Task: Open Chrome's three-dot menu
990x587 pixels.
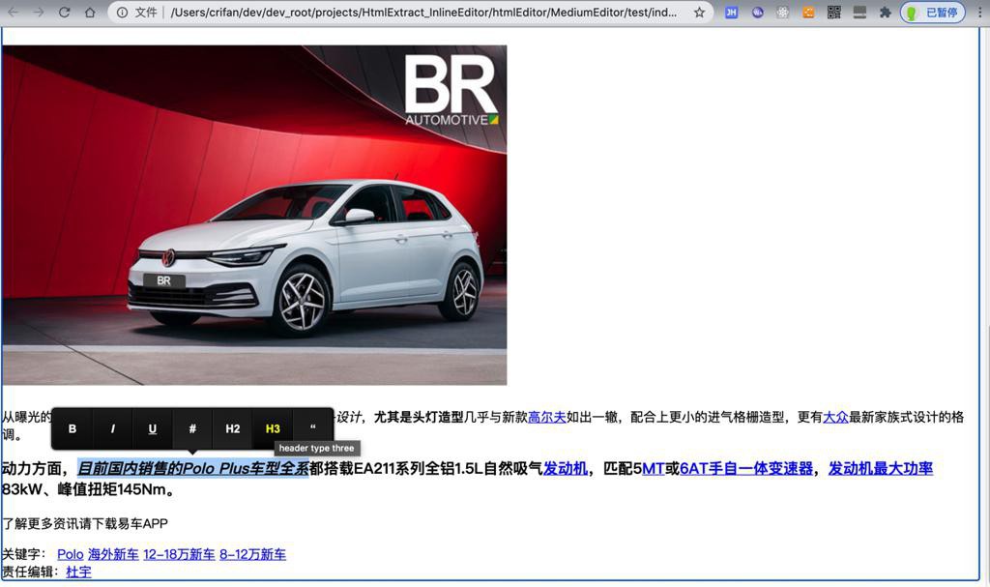Action: tap(980, 12)
